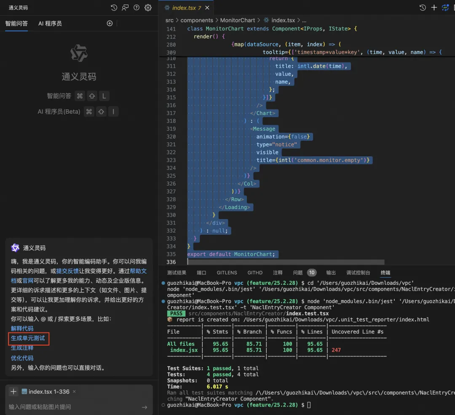
Task: Click the plus icon in editor toolbar
Action: pos(434,8)
